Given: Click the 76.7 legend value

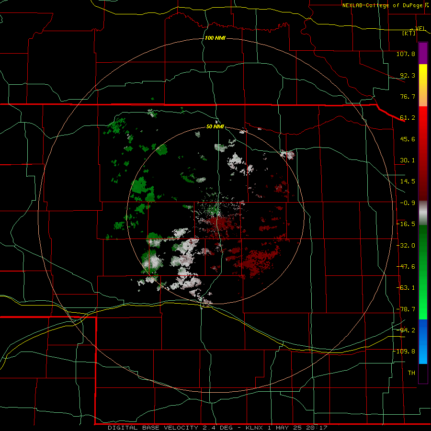Looking at the screenshot, I should coord(408,96).
